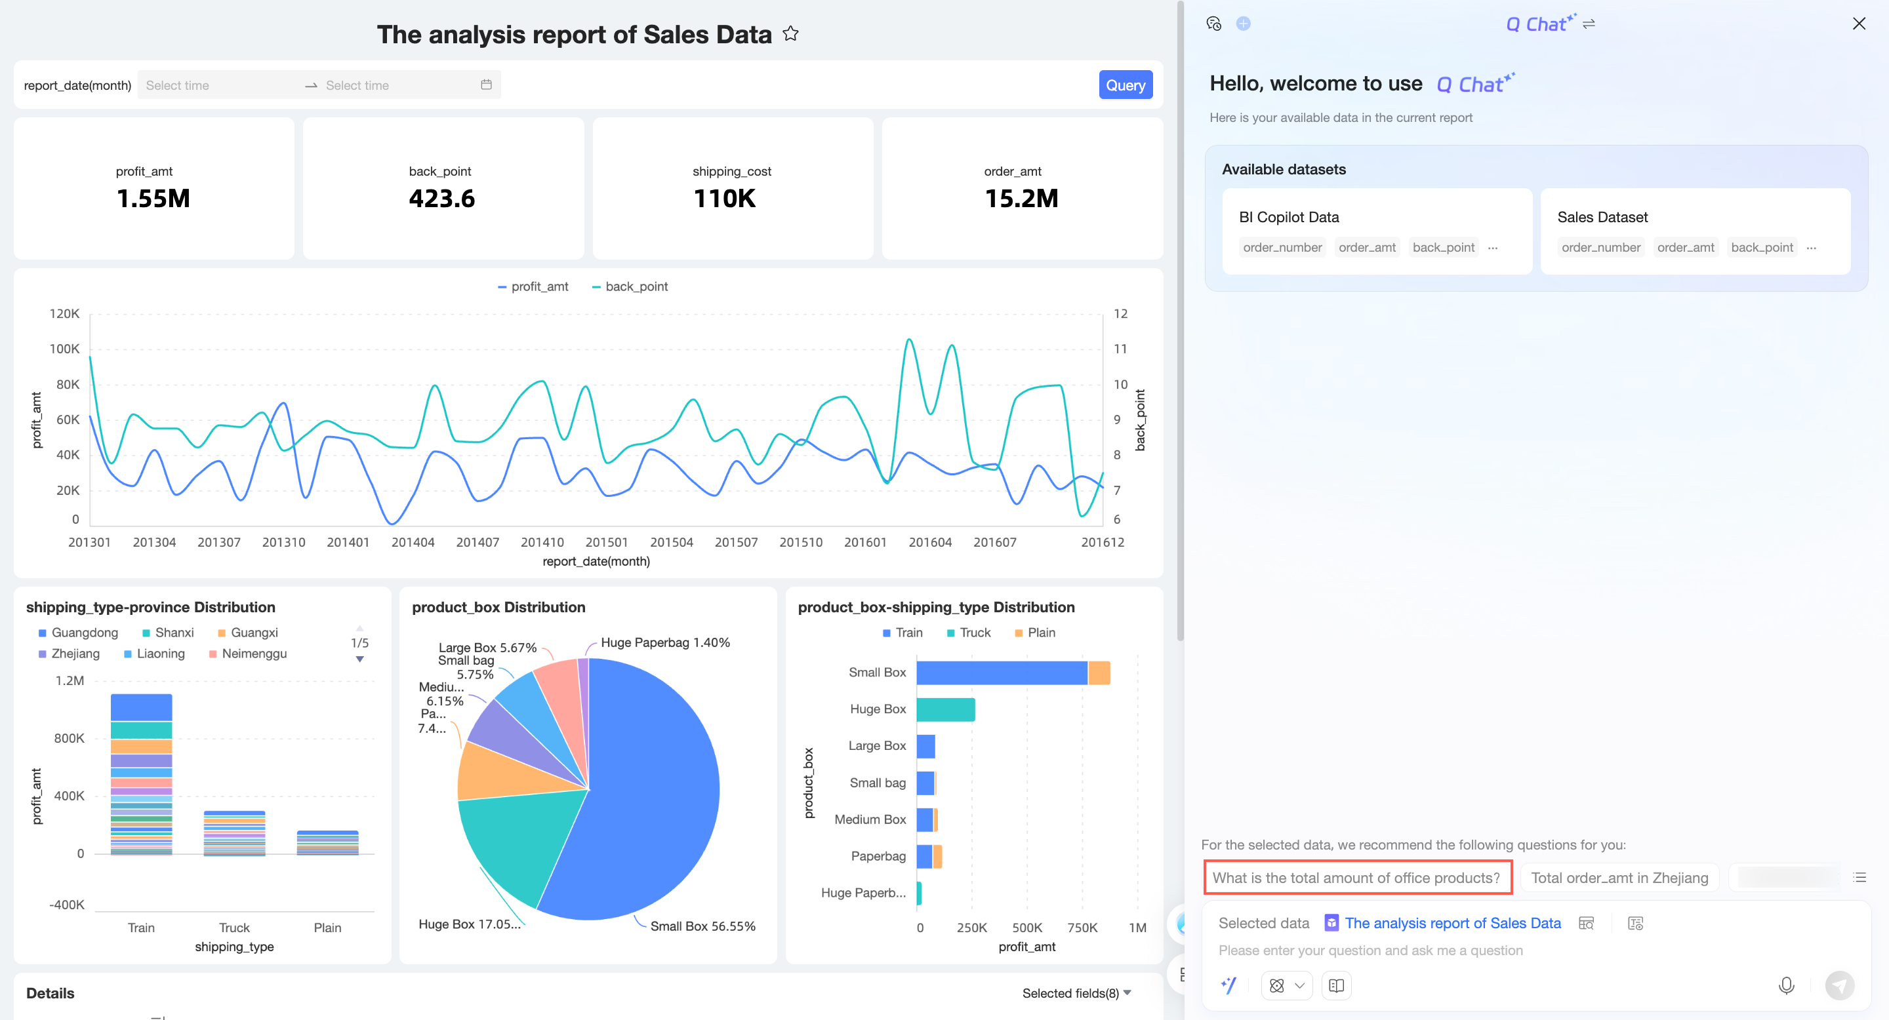The height and width of the screenshot is (1020, 1889).
Task: Go to next legend page arrow
Action: point(359,659)
